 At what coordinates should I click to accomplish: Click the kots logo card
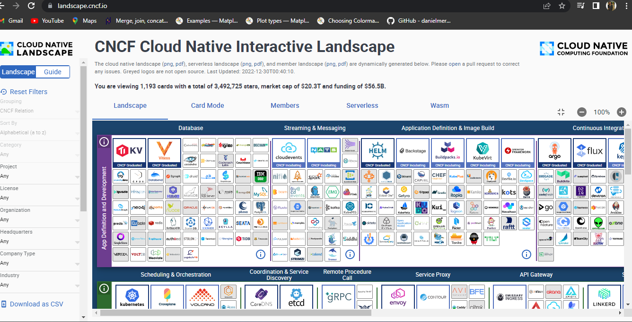tap(509, 192)
